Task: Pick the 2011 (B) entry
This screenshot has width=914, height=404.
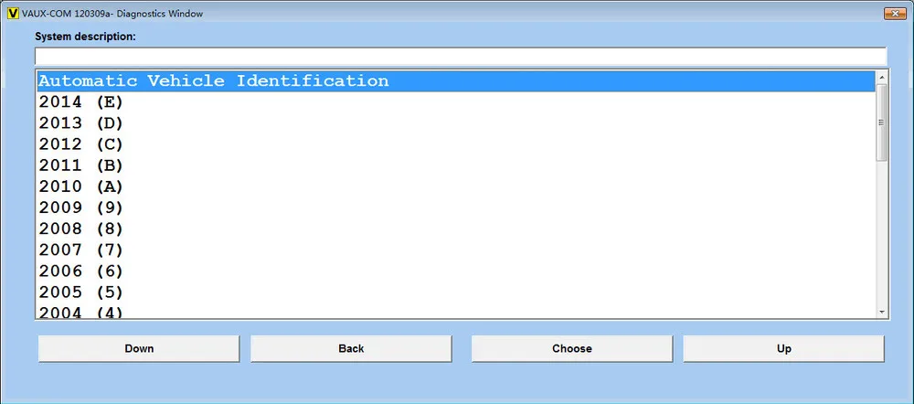Action: tap(456, 165)
